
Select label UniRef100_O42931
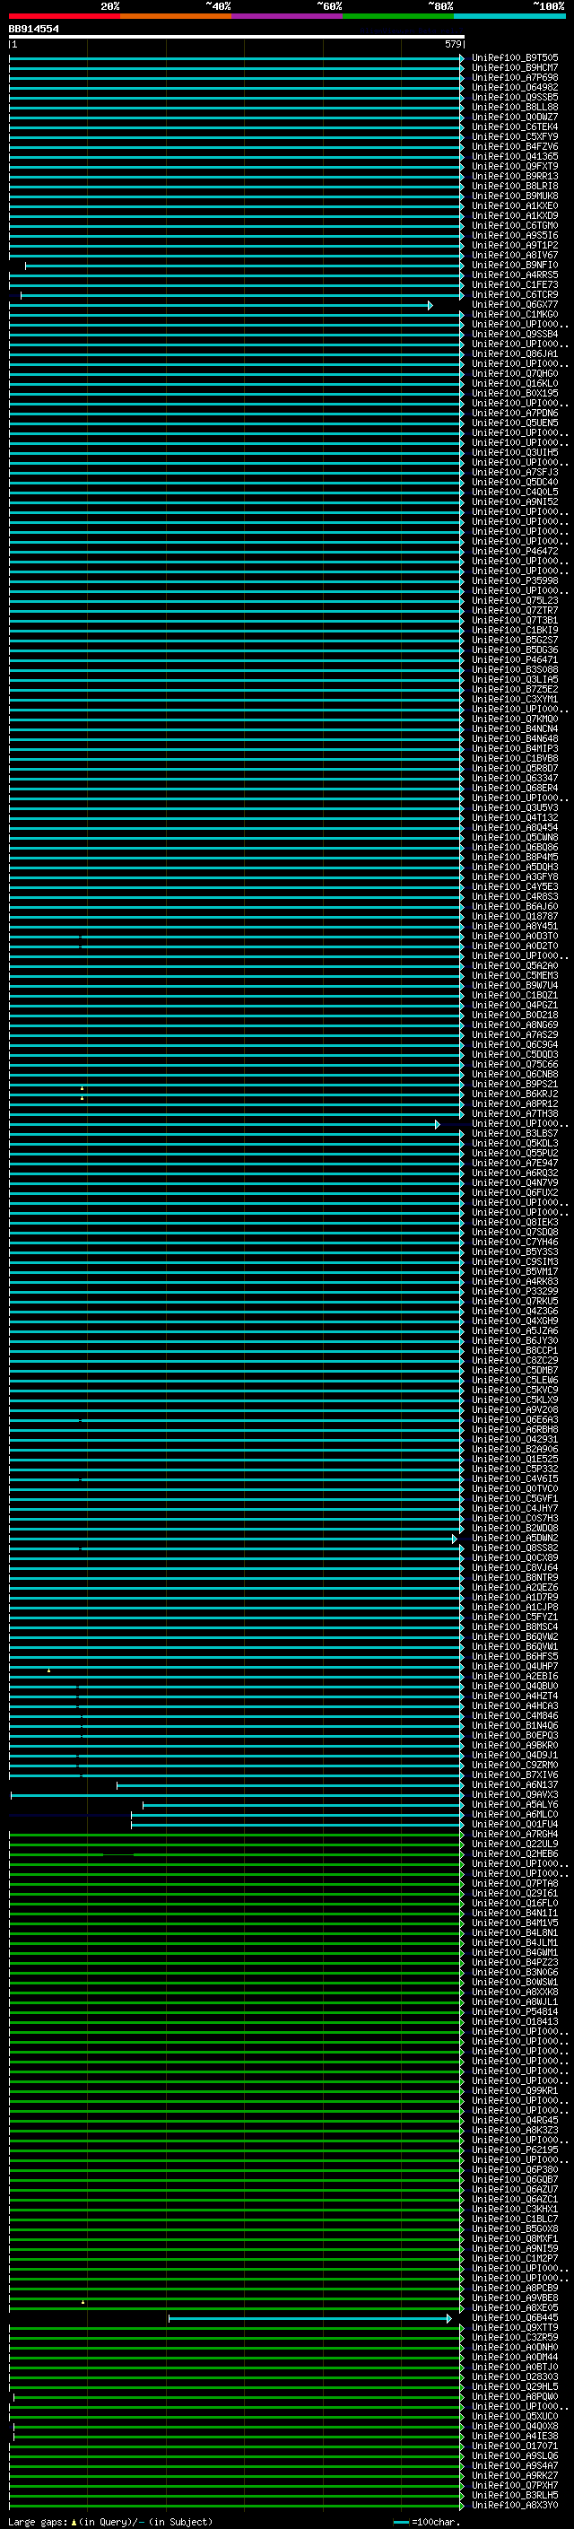click(515, 1439)
